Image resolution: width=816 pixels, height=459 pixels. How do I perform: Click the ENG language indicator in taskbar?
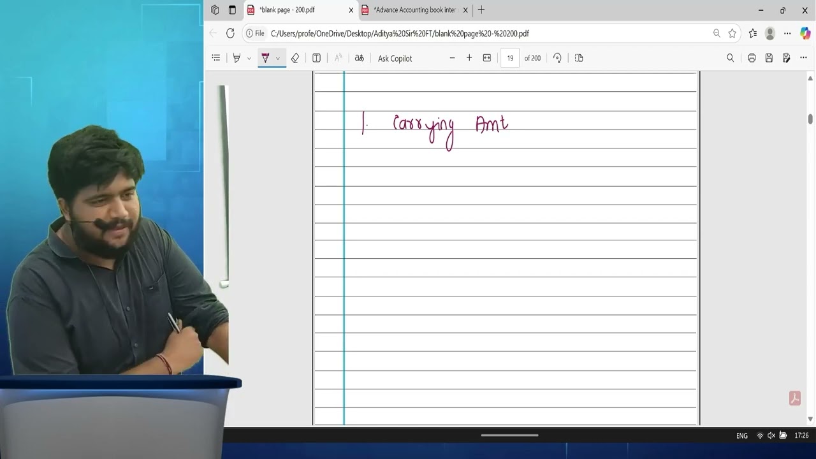[742, 436]
